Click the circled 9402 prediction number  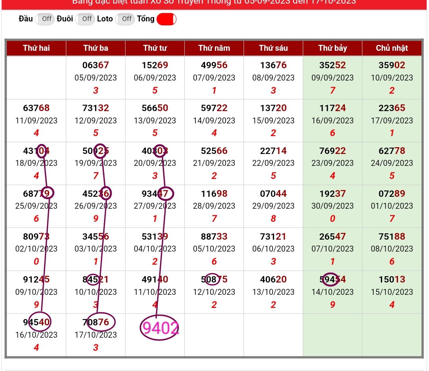click(x=160, y=328)
